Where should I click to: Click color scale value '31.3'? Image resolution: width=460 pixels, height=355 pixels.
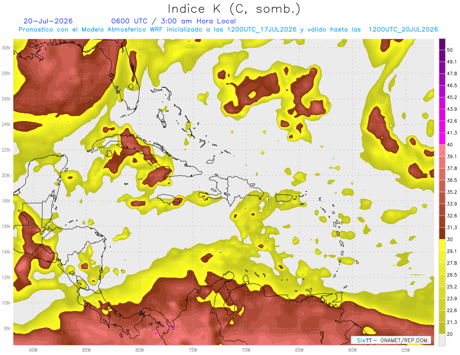coord(452,227)
